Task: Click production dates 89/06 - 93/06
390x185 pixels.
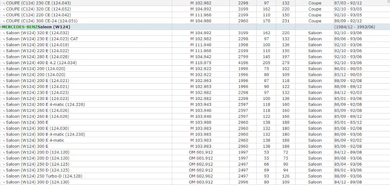Action: [348, 39]
